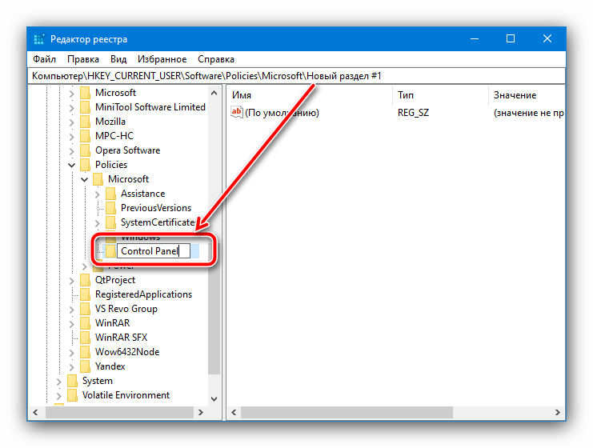This screenshot has height=448, width=593.
Task: Select MiniTool Software Limited folder icon
Action: pyautogui.click(x=86, y=107)
